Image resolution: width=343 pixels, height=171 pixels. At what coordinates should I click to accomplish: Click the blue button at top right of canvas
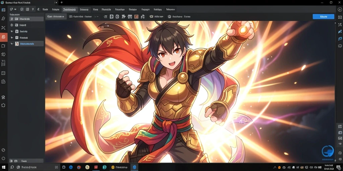323,17
